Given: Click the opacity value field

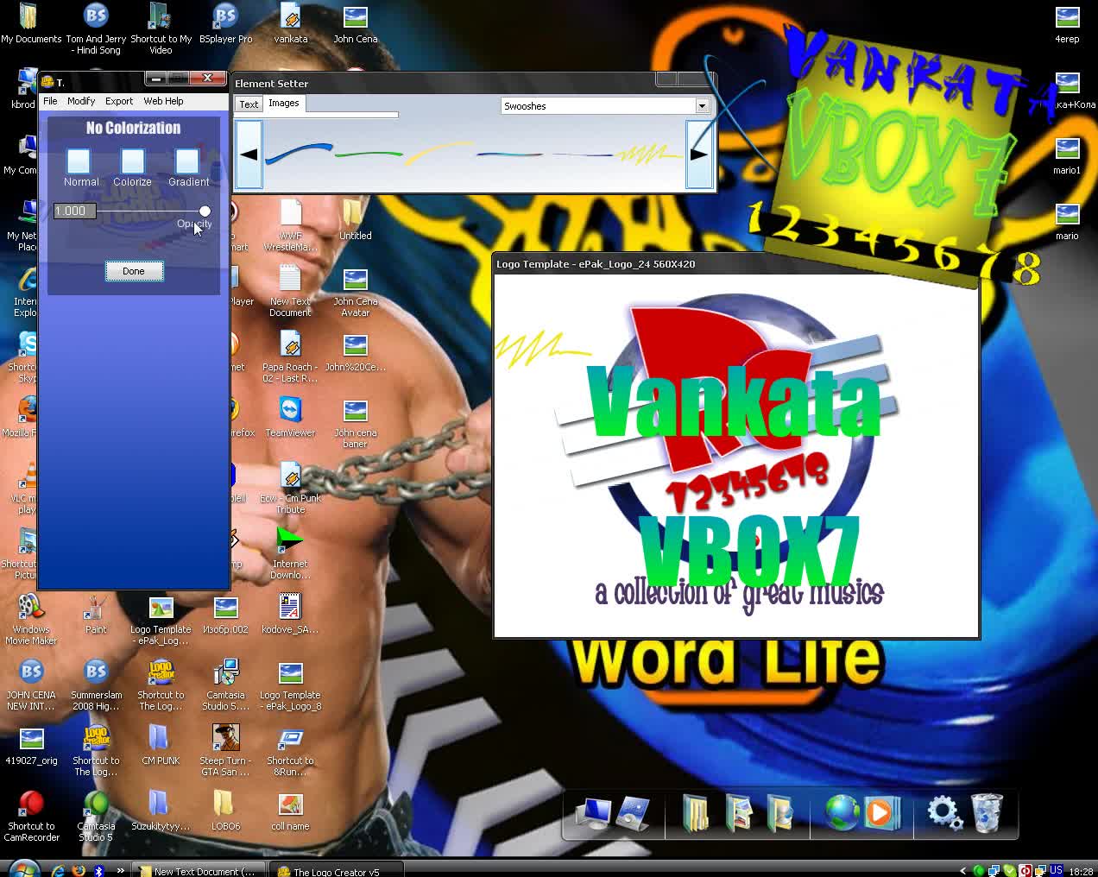Looking at the screenshot, I should [74, 211].
